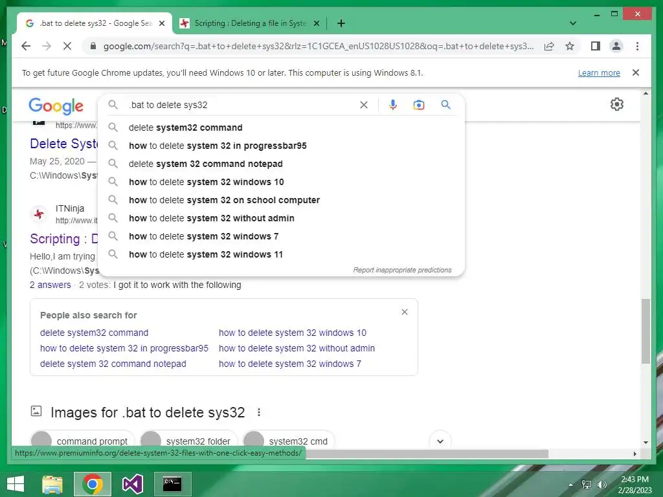Select how to delete system 32 windows 10 suggestion
663x497 pixels.
281,182
